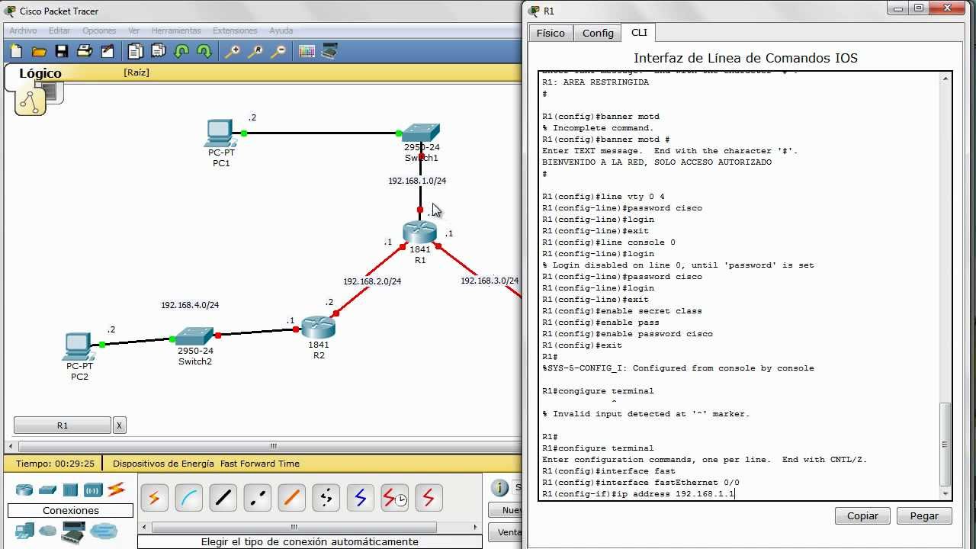Image resolution: width=976 pixels, height=549 pixels.
Task: Switch to the Físico tab in R1
Action: [551, 33]
